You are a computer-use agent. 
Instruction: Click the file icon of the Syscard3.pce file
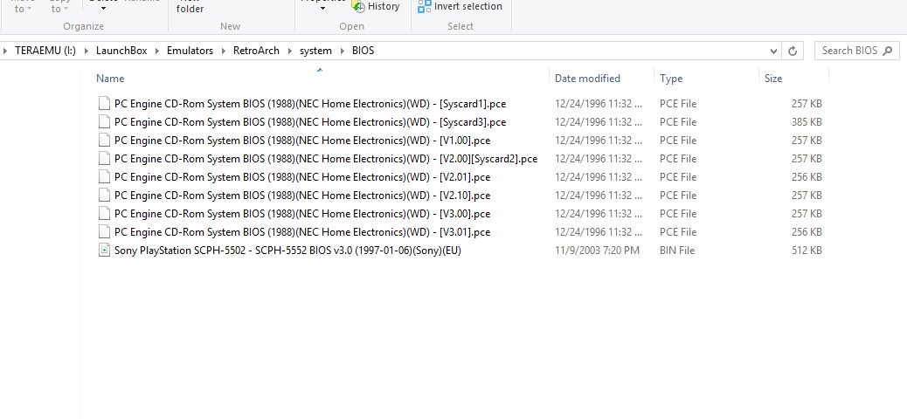click(x=104, y=122)
